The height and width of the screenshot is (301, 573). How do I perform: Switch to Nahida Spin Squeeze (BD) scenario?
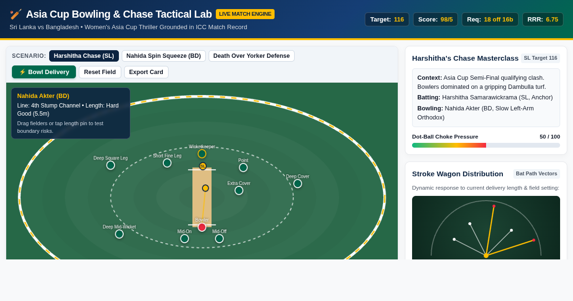point(164,56)
